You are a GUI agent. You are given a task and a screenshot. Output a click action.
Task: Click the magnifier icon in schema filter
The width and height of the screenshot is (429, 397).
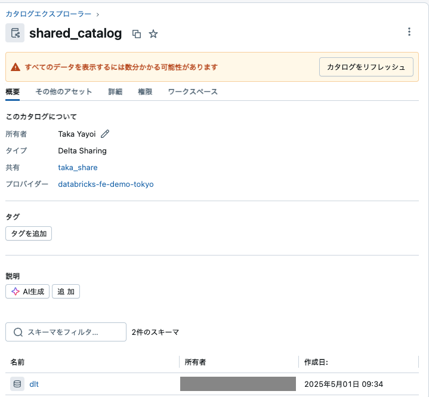[18, 332]
